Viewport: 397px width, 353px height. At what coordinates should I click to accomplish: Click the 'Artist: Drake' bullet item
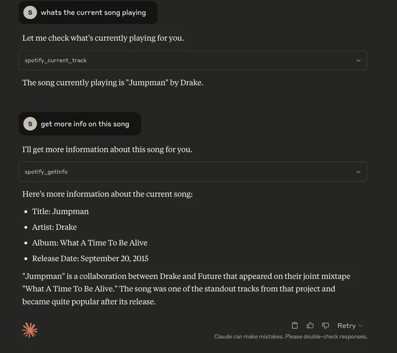pyautogui.click(x=55, y=227)
